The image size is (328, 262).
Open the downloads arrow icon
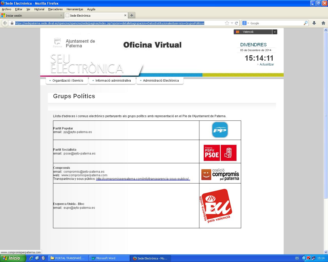tap(314, 23)
